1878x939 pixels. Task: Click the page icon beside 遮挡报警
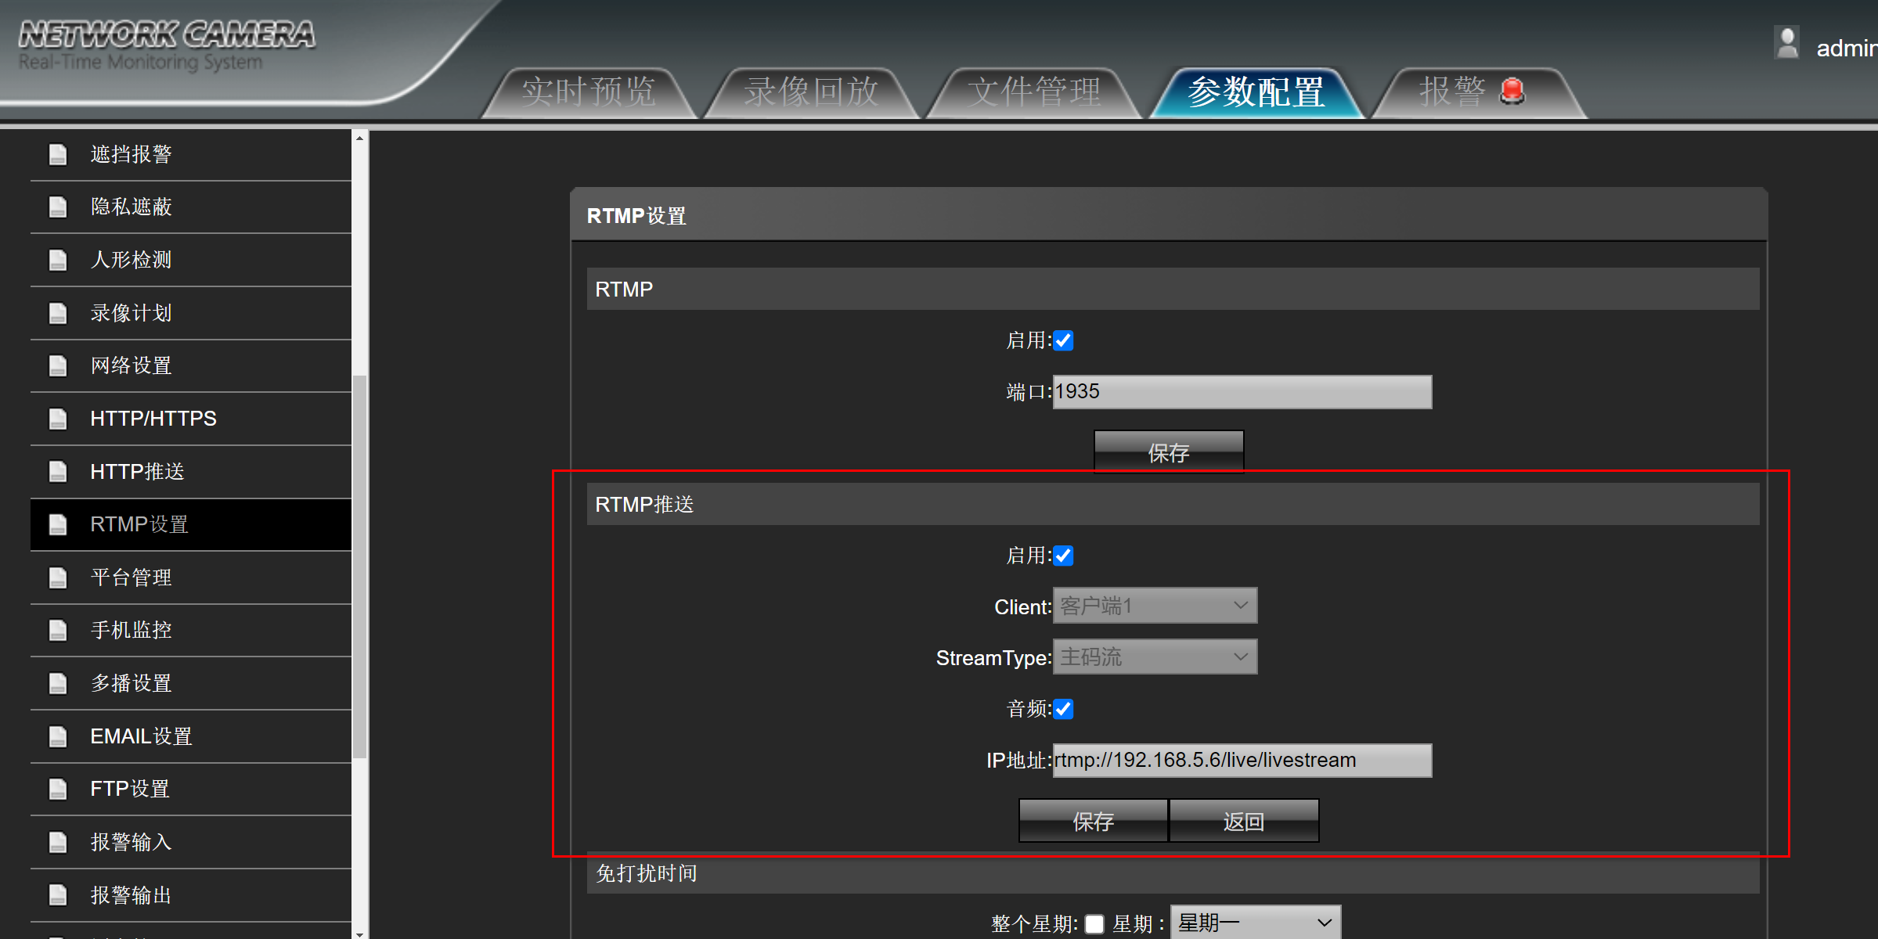coord(58,154)
